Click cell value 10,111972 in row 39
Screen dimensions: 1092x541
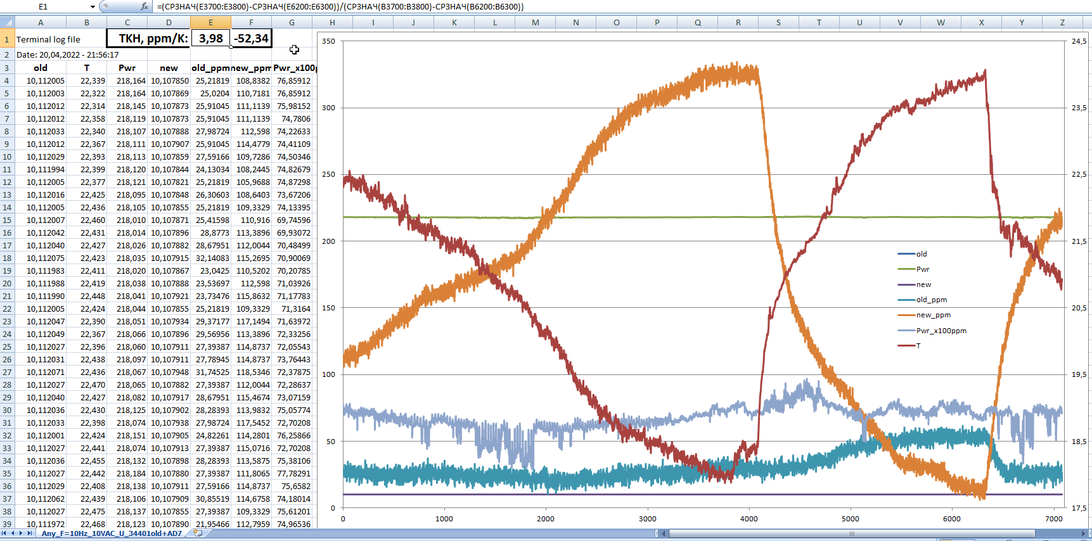click(41, 524)
